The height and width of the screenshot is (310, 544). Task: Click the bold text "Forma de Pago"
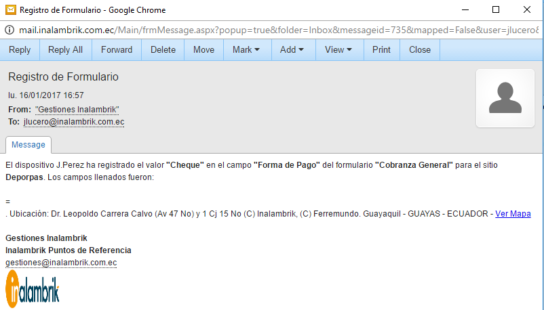click(287, 165)
